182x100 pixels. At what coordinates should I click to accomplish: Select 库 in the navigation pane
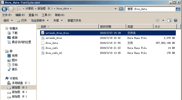pyautogui.click(x=11, y=51)
